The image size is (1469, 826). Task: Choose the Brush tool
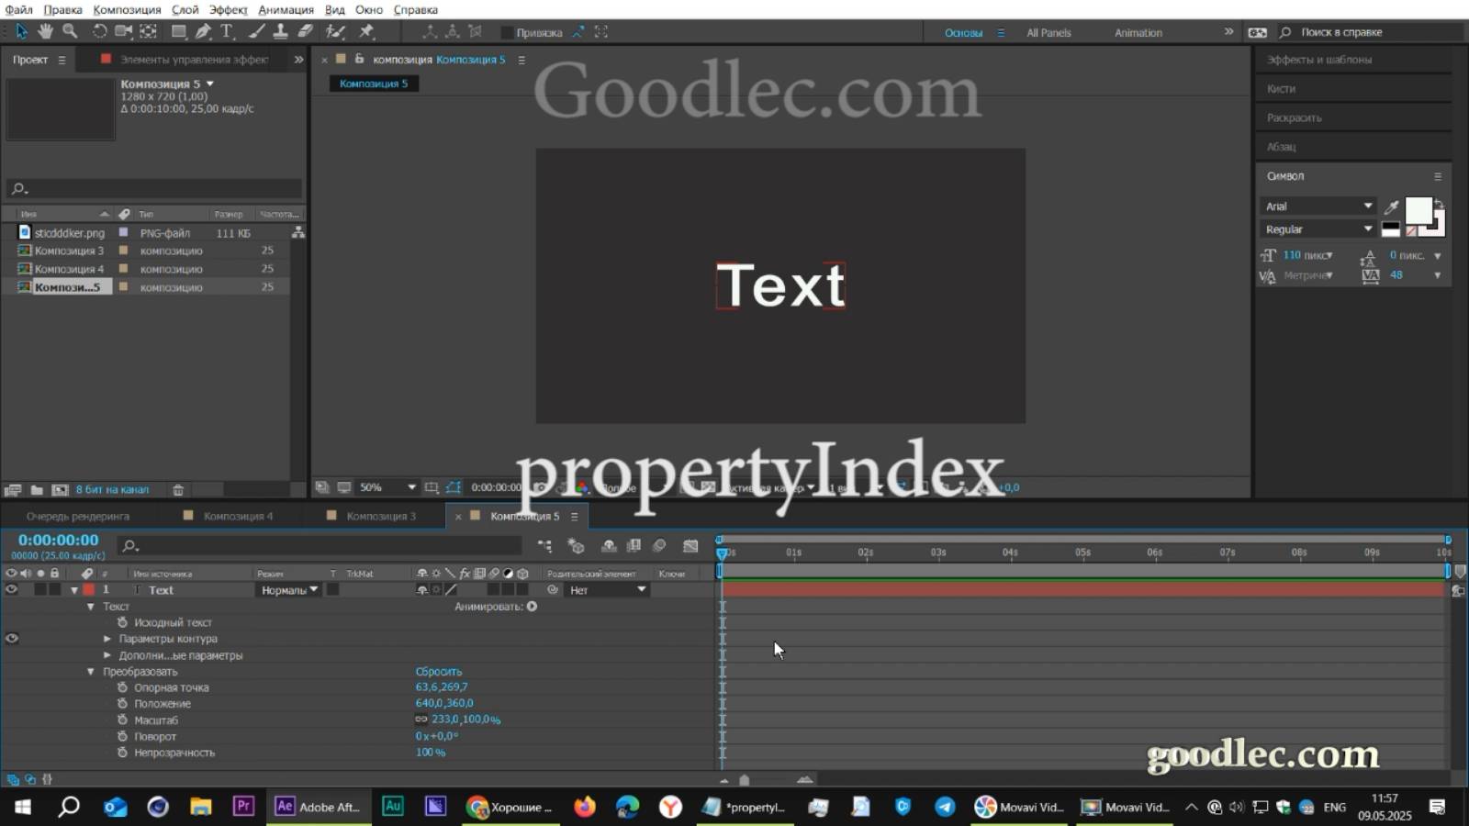(x=255, y=32)
